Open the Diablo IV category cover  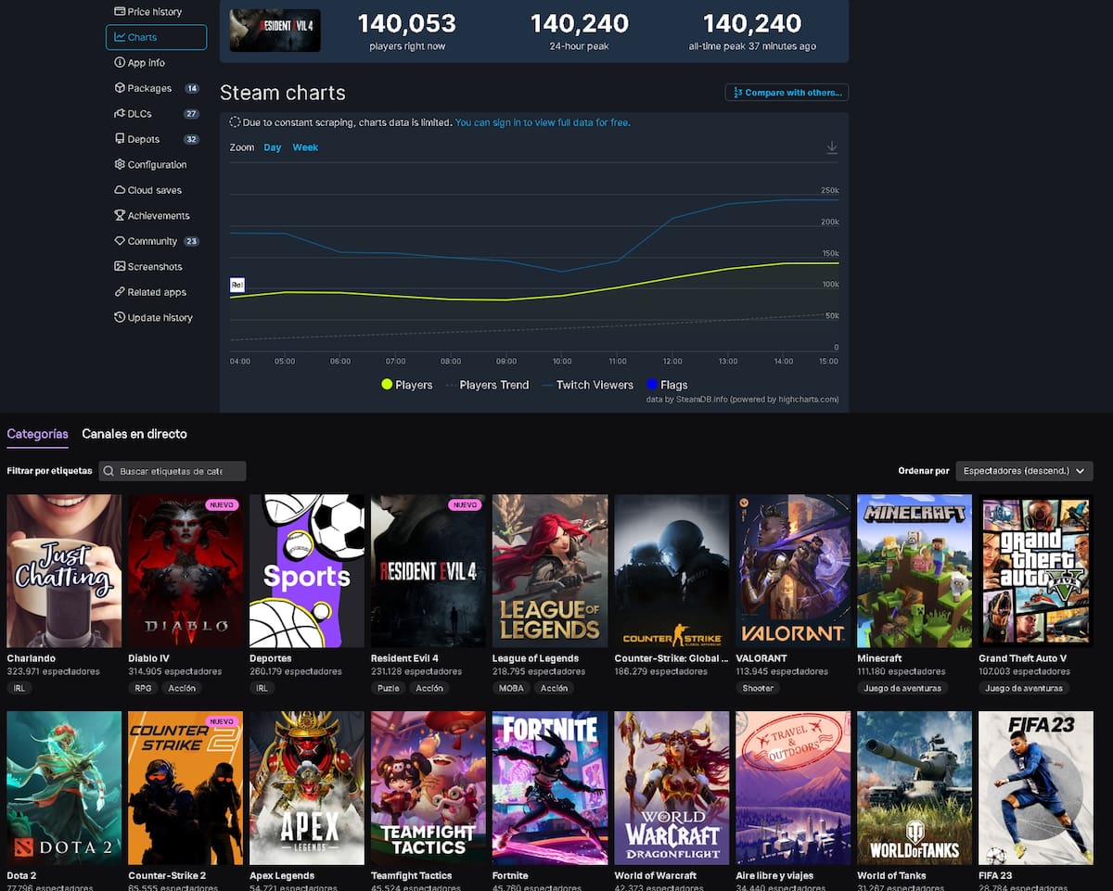(x=185, y=570)
